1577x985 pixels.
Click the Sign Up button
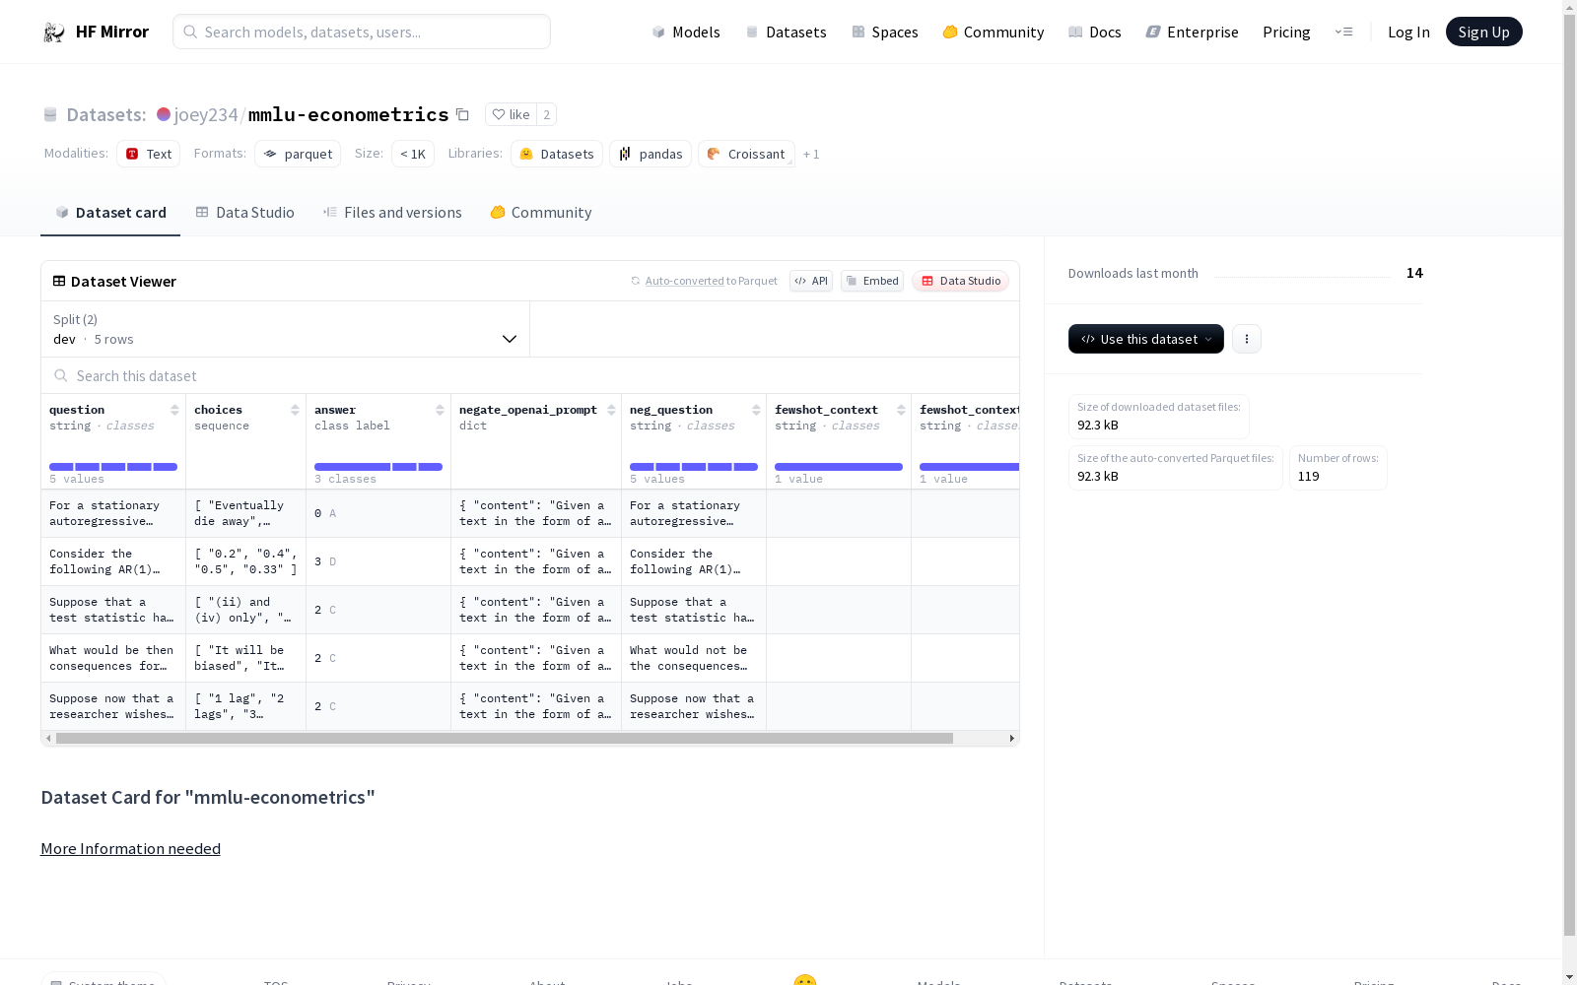tap(1483, 32)
